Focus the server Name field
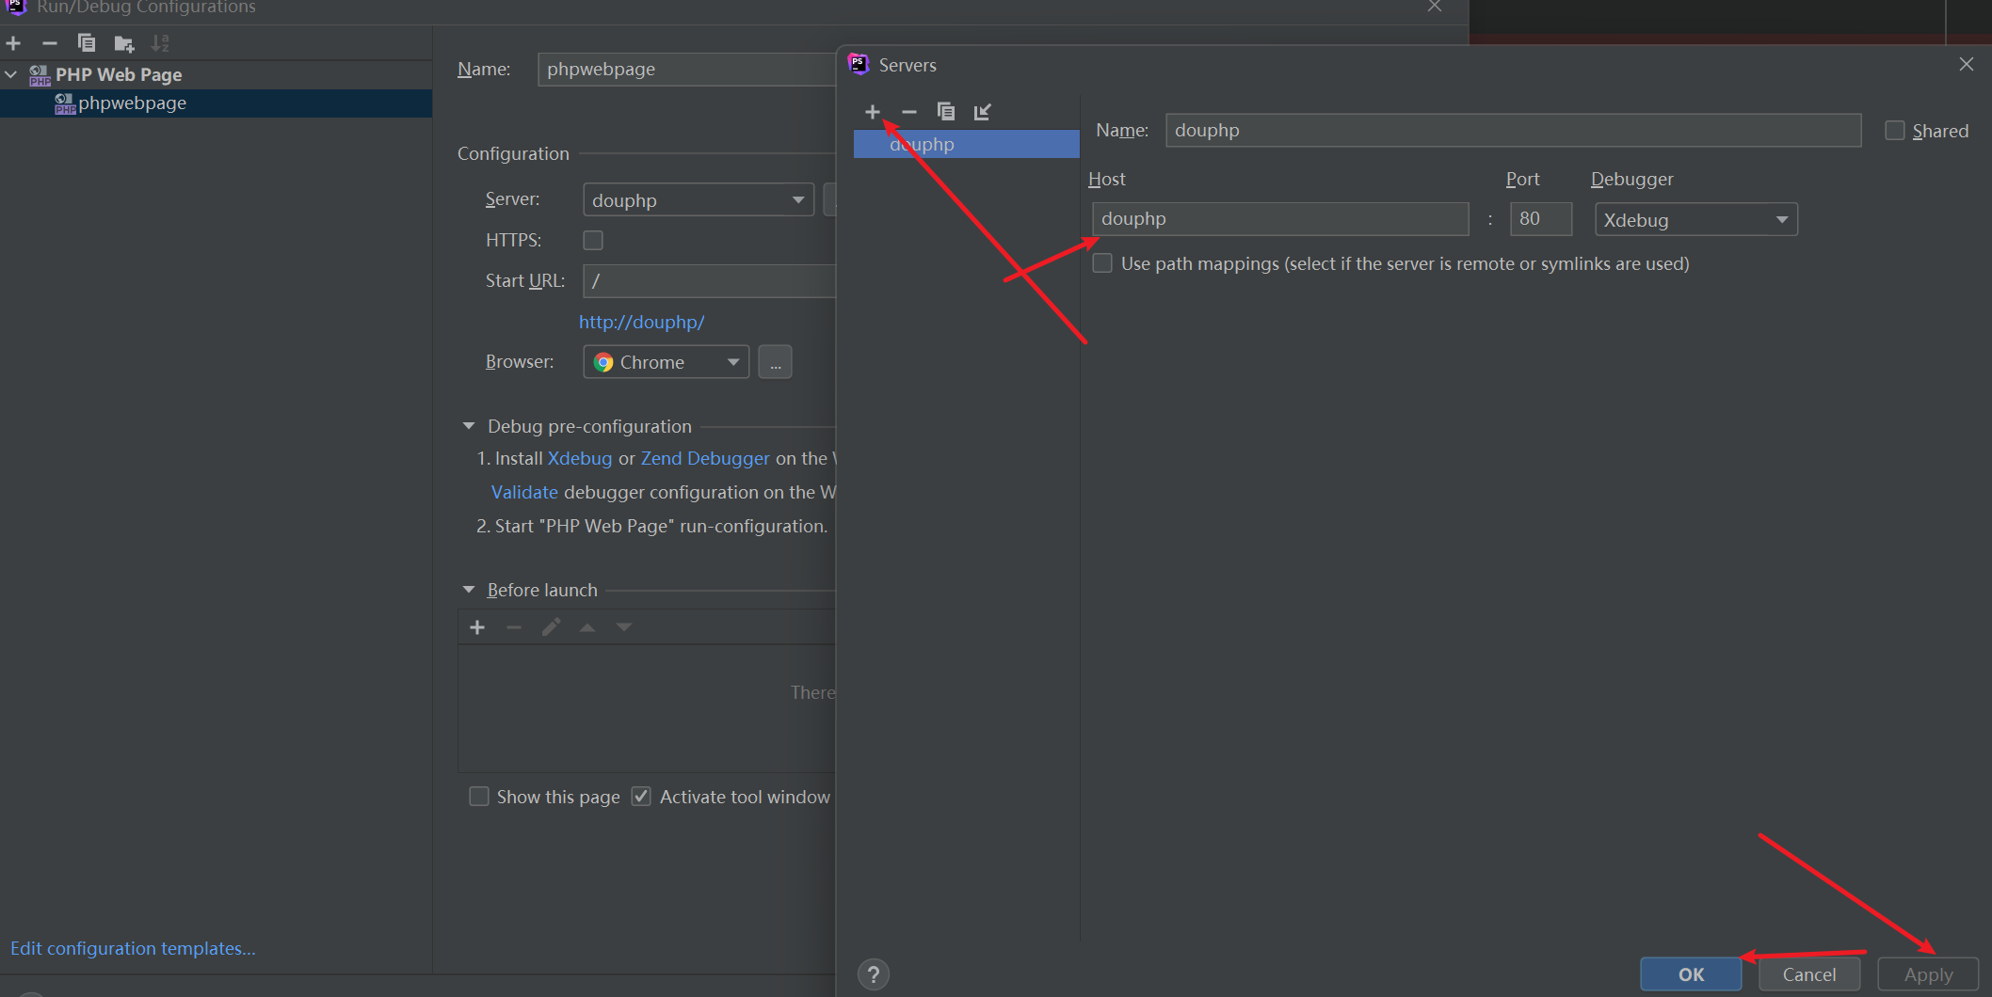 point(1513,130)
